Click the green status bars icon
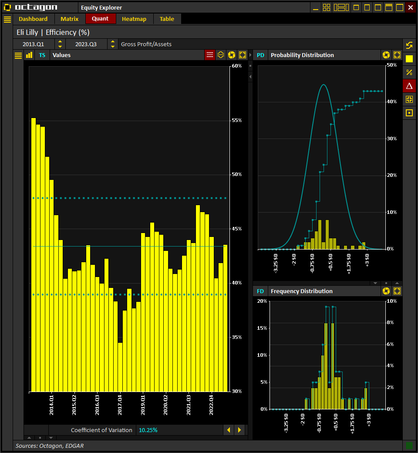The image size is (418, 453). pyautogui.click(x=409, y=445)
